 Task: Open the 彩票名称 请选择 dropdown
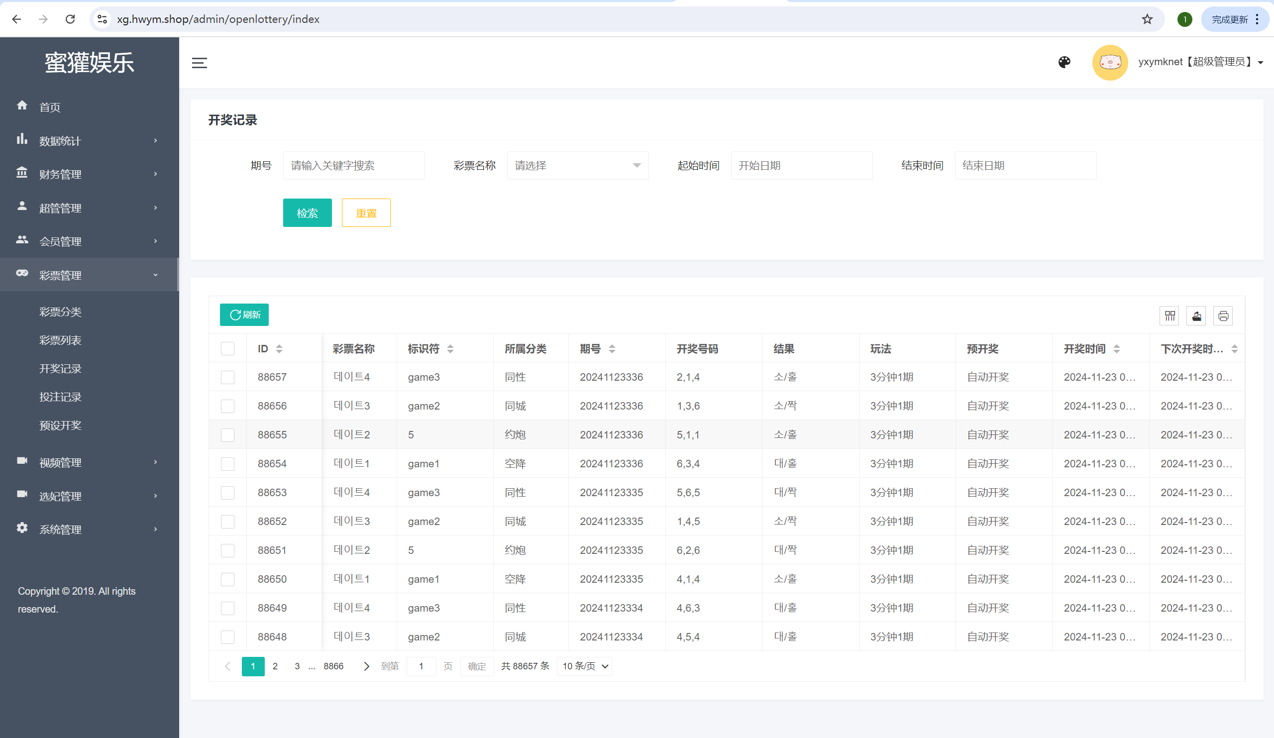577,165
